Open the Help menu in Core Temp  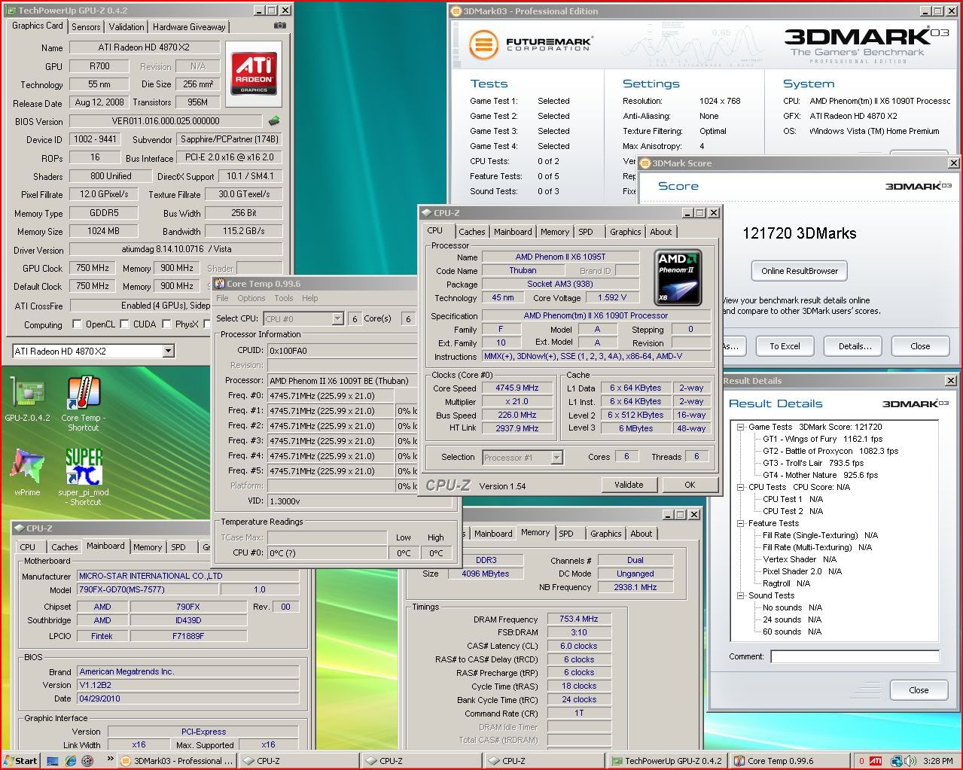pyautogui.click(x=310, y=298)
